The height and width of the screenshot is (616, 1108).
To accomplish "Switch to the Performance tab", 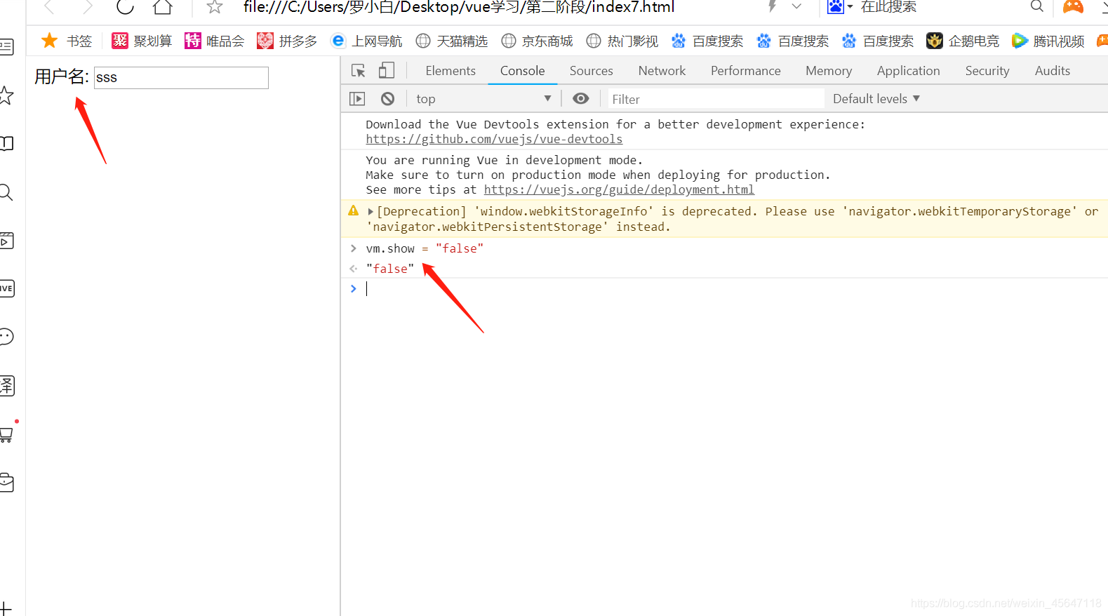I will [745, 71].
